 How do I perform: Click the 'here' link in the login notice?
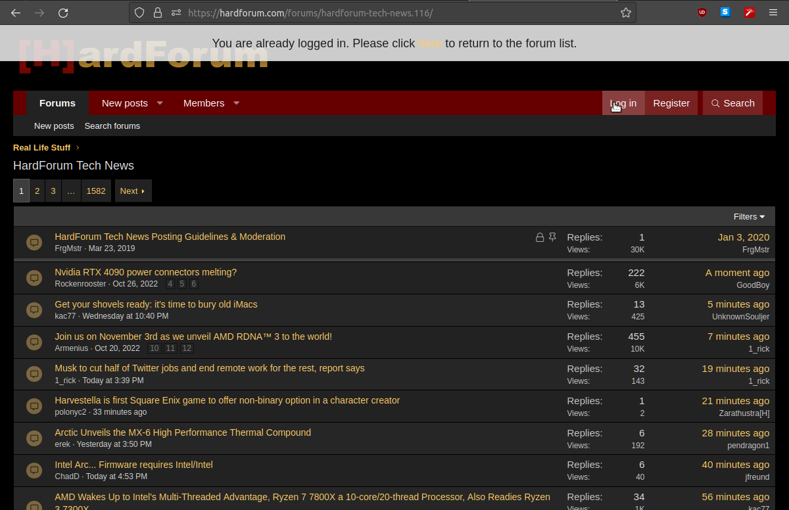point(430,43)
